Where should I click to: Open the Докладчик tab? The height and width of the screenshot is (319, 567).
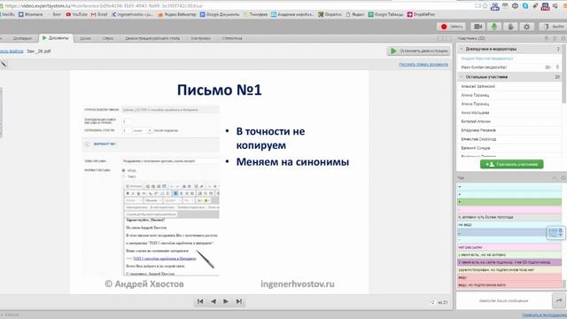pyautogui.click(x=21, y=38)
